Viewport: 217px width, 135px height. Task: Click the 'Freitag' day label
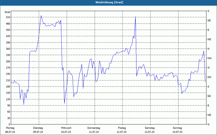point(122,128)
